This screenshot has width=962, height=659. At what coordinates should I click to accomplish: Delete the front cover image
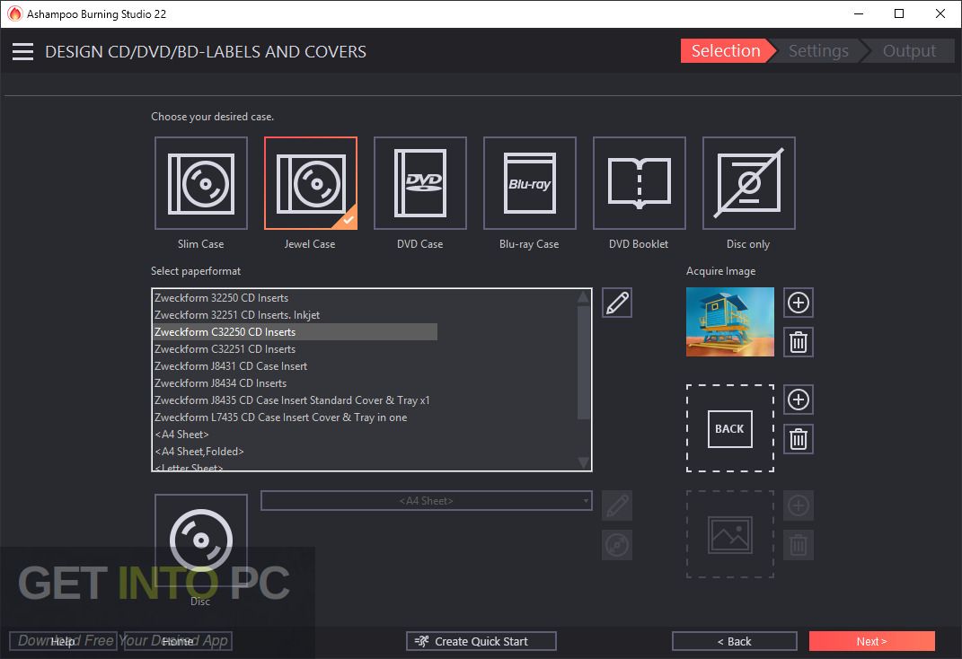(x=799, y=342)
